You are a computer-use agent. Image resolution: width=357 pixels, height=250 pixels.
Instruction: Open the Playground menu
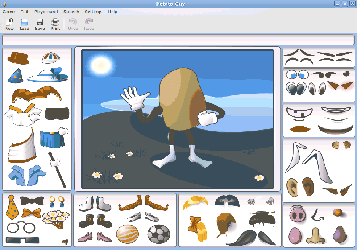coord(46,12)
